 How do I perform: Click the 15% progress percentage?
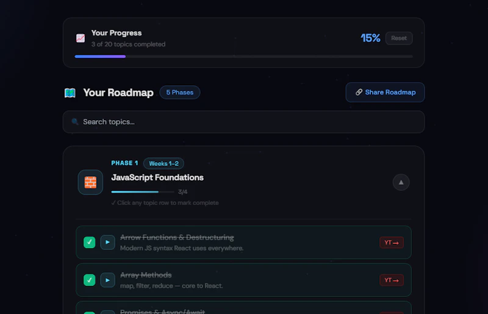pyautogui.click(x=370, y=38)
